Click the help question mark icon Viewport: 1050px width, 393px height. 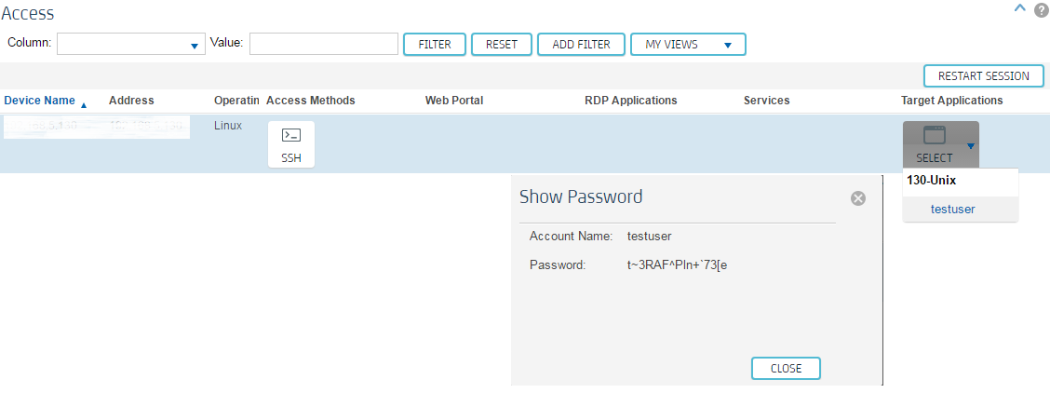1041,10
